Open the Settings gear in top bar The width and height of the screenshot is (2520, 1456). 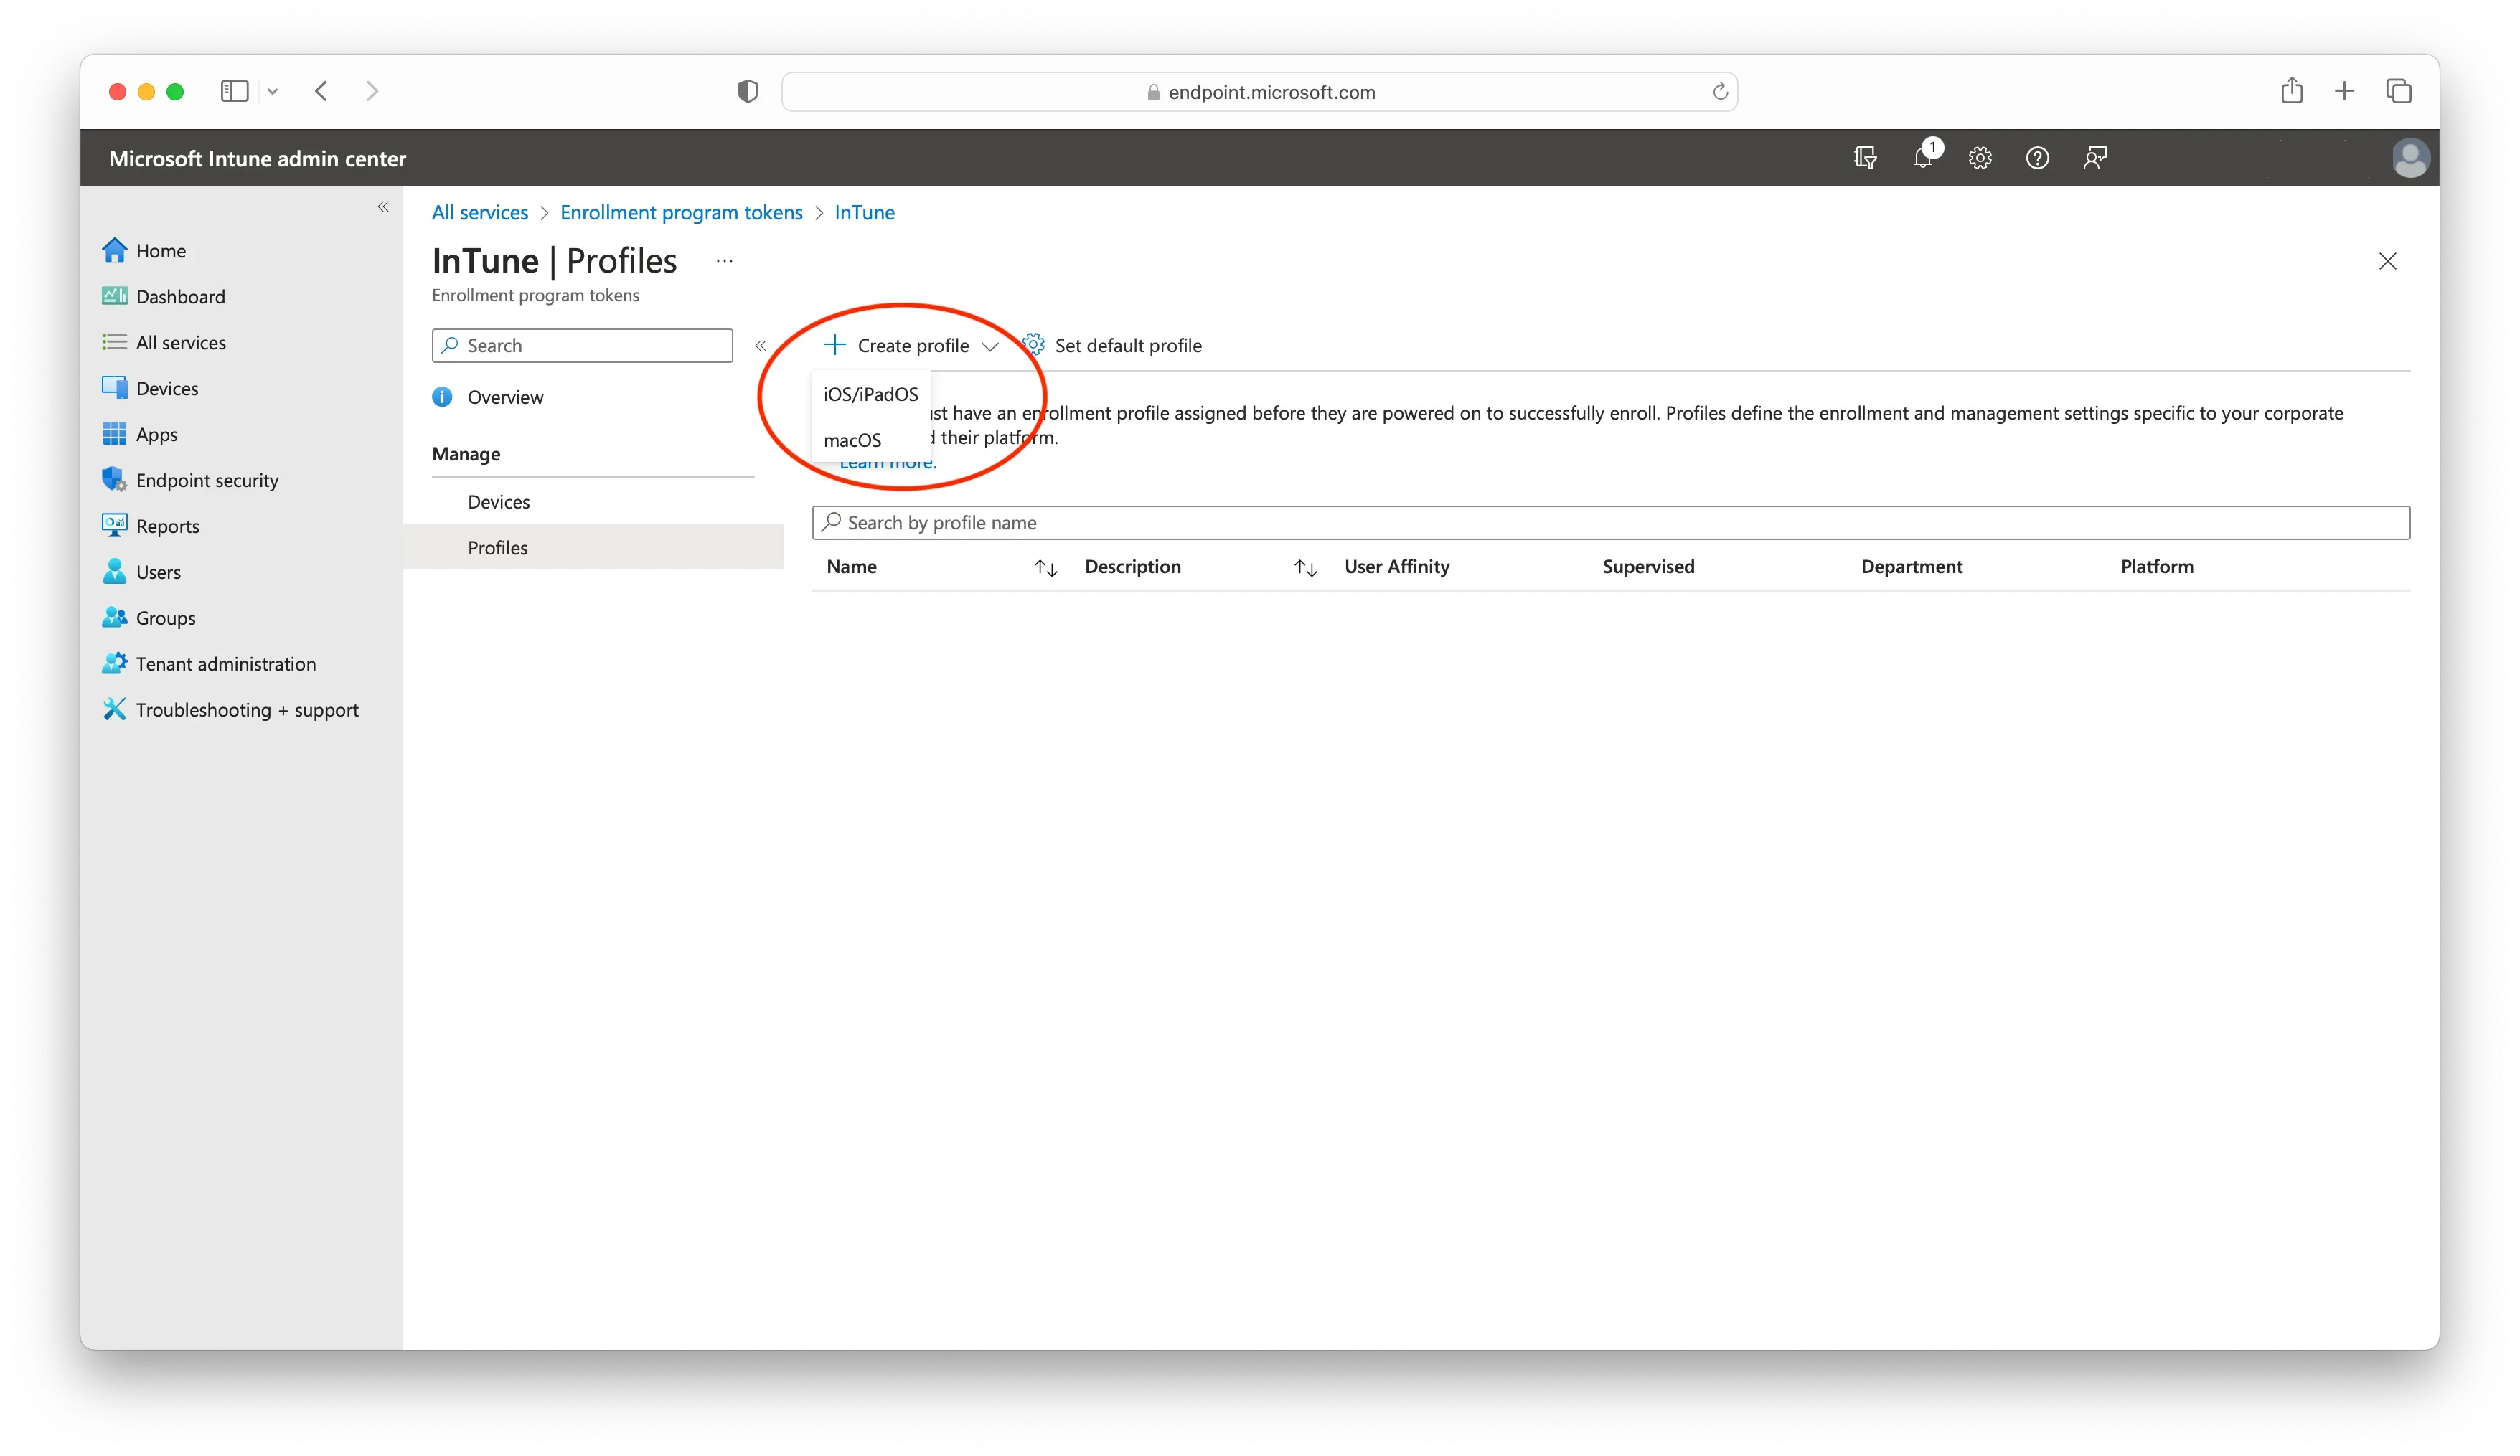pyautogui.click(x=1979, y=158)
